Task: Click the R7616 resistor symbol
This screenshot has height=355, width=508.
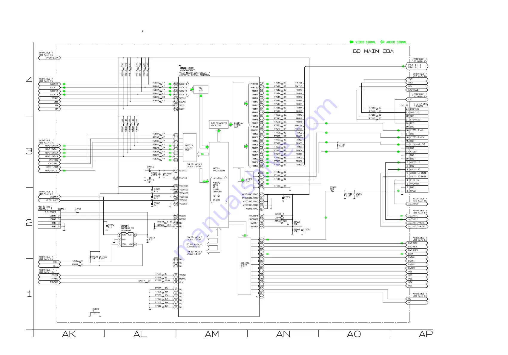Action: pyautogui.click(x=78, y=212)
